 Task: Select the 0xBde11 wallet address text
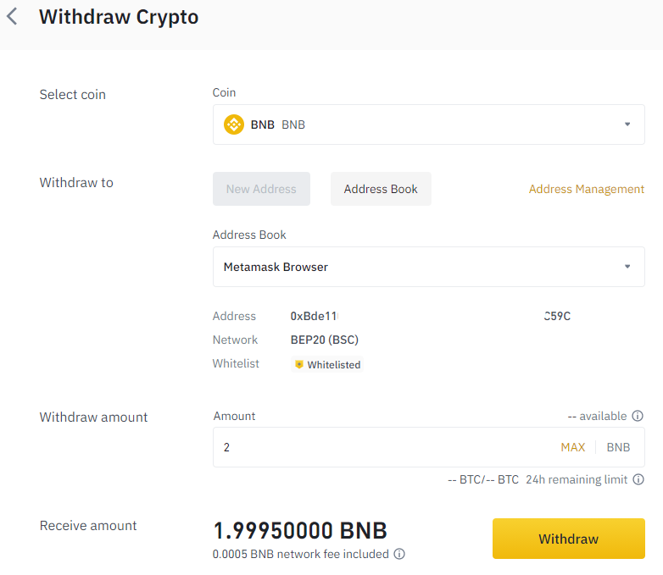click(x=431, y=316)
